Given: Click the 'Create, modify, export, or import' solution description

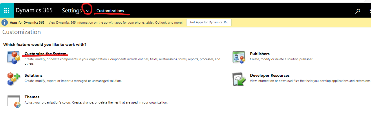Looking at the screenshot, I should coord(73,81).
